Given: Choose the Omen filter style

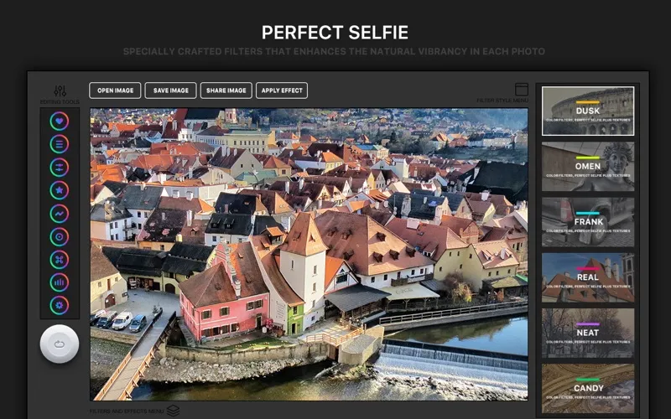Looking at the screenshot, I should tap(587, 166).
